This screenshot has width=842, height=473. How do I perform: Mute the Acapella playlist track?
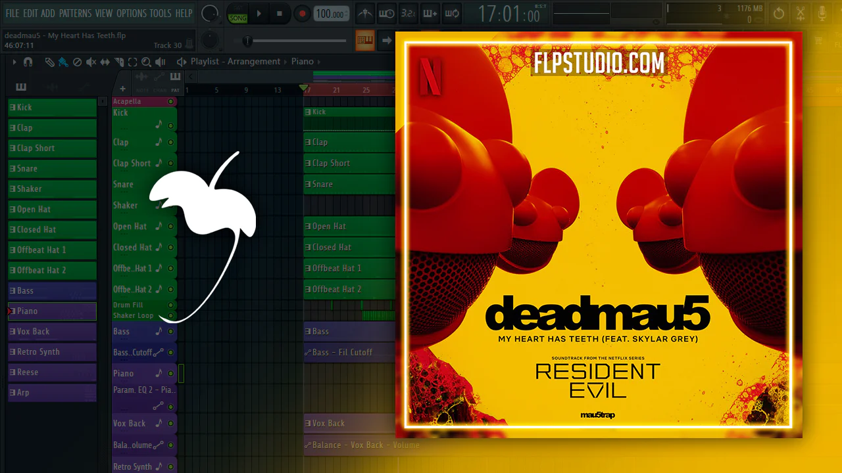(x=171, y=102)
